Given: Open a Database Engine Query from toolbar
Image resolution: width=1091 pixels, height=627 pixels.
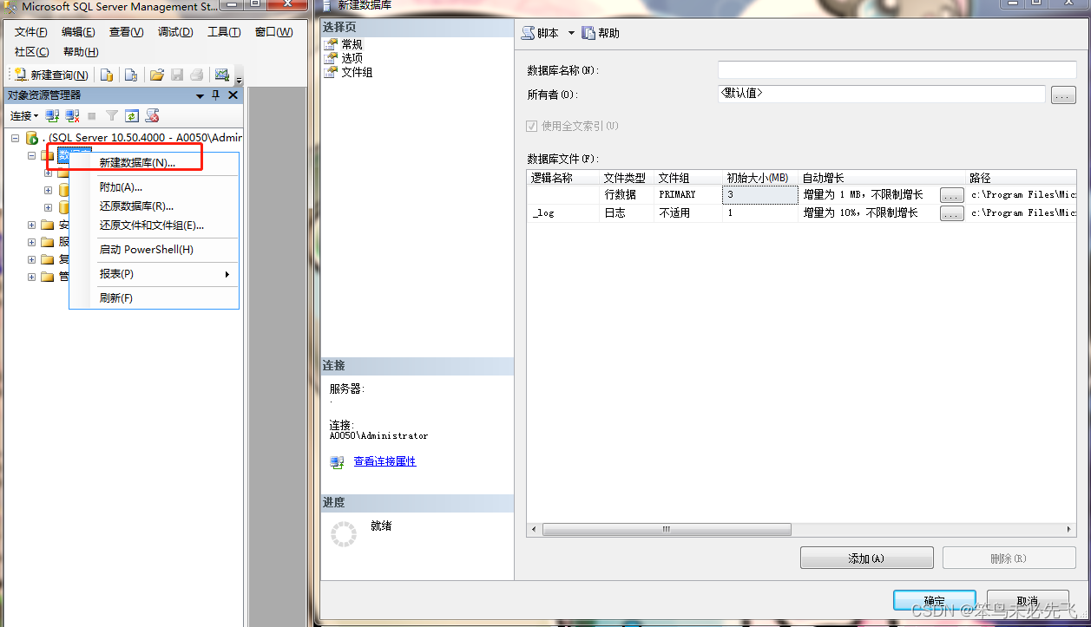Looking at the screenshot, I should (107, 75).
